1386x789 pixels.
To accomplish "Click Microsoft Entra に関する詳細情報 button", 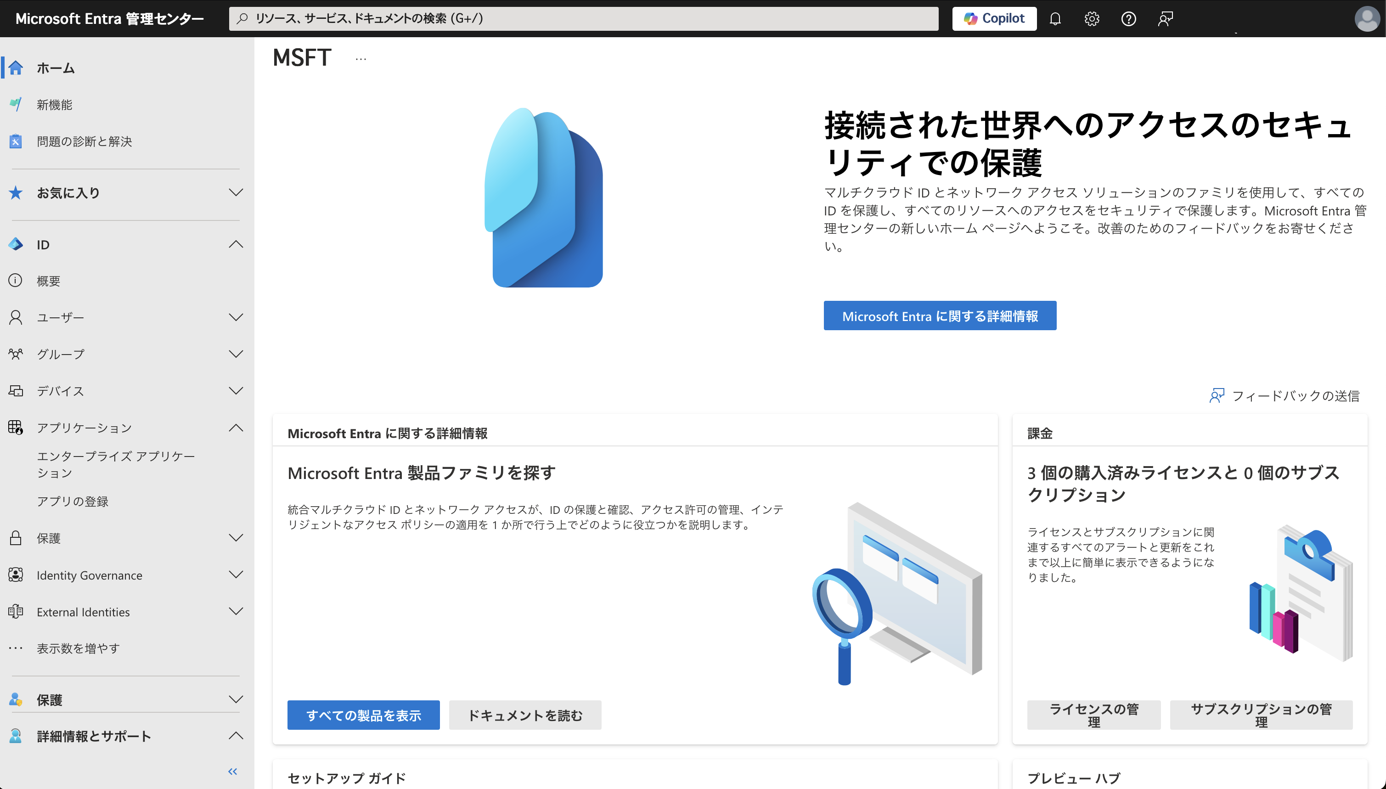I will point(940,316).
